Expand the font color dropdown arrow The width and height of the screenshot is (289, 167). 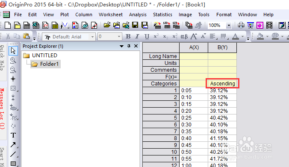(x=243, y=36)
